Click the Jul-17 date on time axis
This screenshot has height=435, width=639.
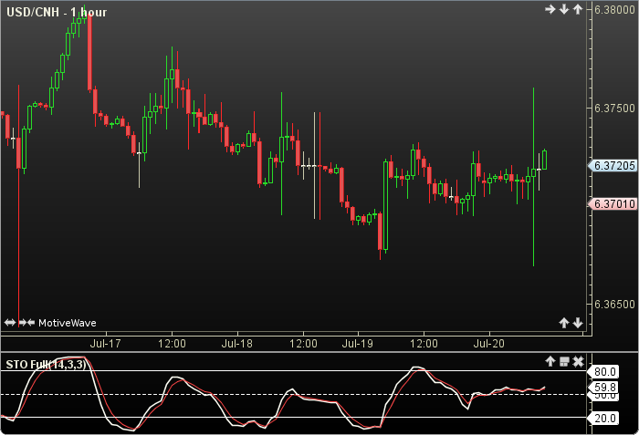pyautogui.click(x=106, y=344)
